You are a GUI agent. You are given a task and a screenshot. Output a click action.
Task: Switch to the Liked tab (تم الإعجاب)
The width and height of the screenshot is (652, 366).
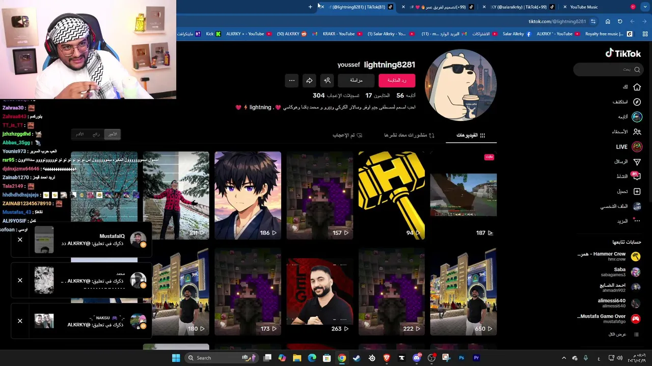click(x=347, y=135)
